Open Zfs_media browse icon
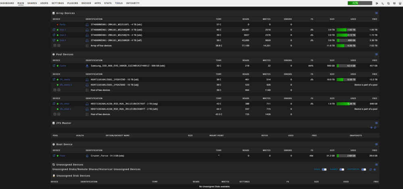The height and width of the screenshot is (189, 403). [x=54, y=80]
